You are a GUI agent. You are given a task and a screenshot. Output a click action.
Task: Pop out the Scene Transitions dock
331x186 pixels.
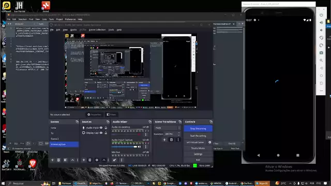pyautogui.click(x=180, y=122)
